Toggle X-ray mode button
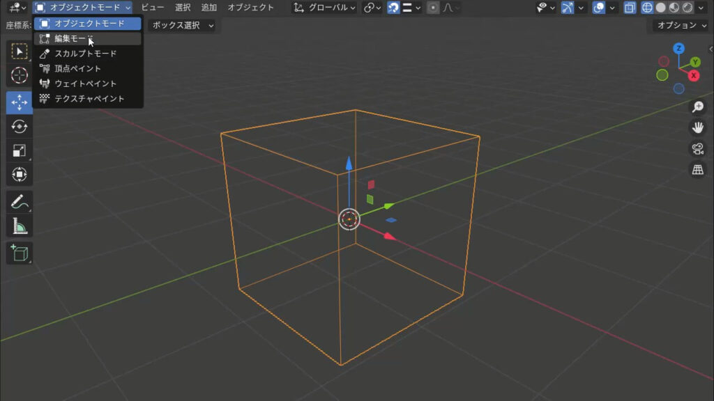Viewport: 714px width, 401px height. 630,7
